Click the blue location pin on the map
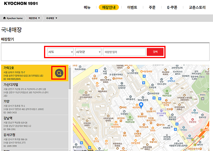 coord(141,105)
